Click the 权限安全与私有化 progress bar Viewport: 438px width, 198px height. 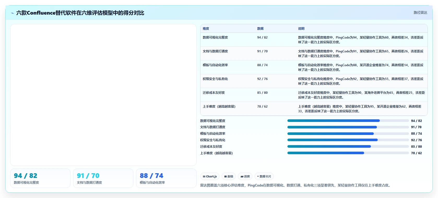point(348,140)
